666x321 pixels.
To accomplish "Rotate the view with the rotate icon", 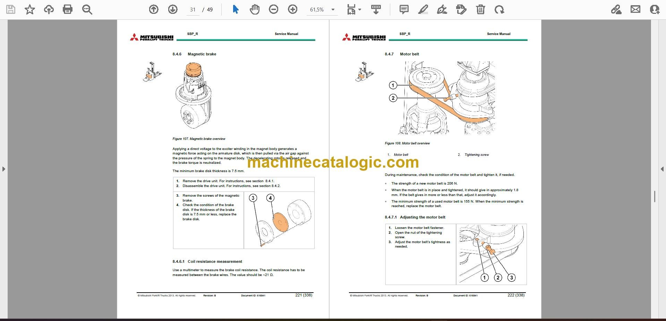I will point(499,9).
